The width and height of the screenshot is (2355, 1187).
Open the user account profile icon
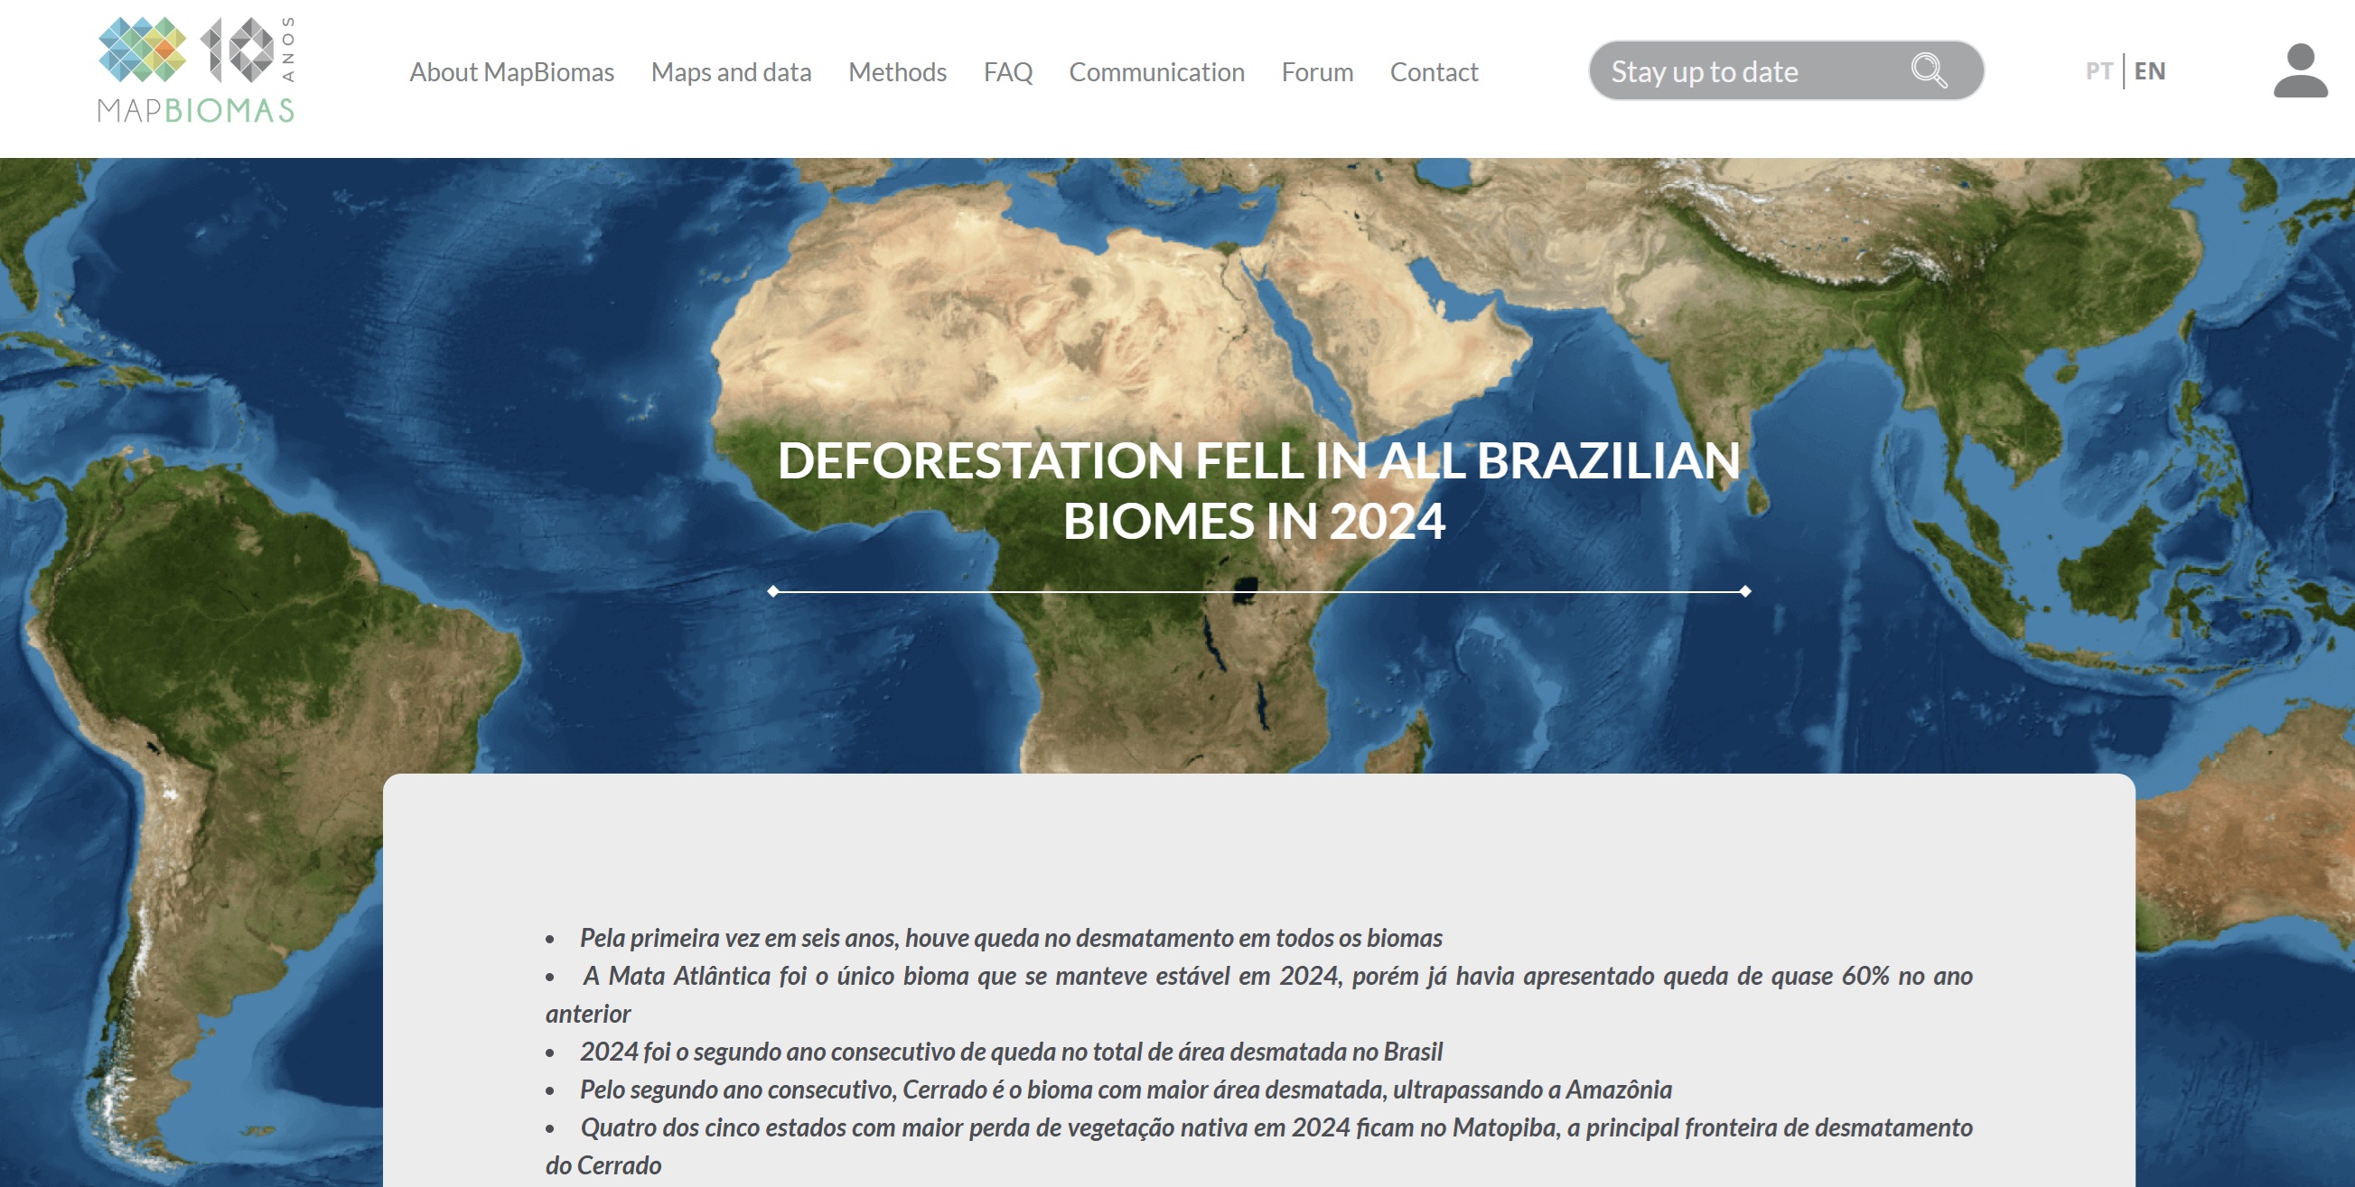point(2299,70)
